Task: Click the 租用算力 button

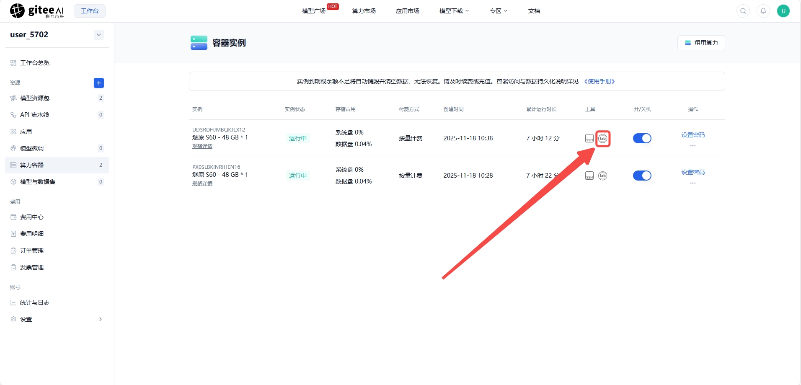Action: [x=701, y=43]
